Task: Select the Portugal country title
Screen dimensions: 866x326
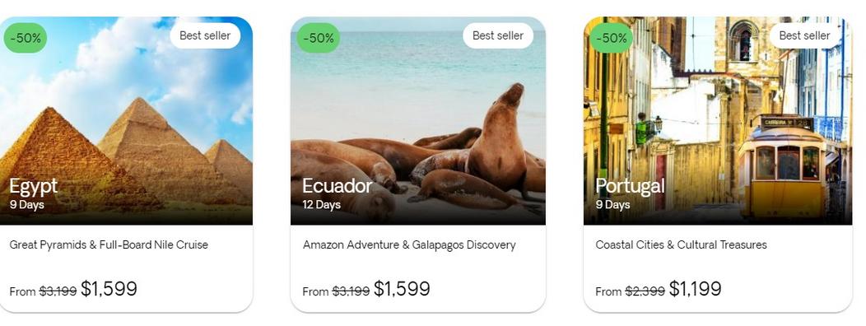Action: pos(631,186)
